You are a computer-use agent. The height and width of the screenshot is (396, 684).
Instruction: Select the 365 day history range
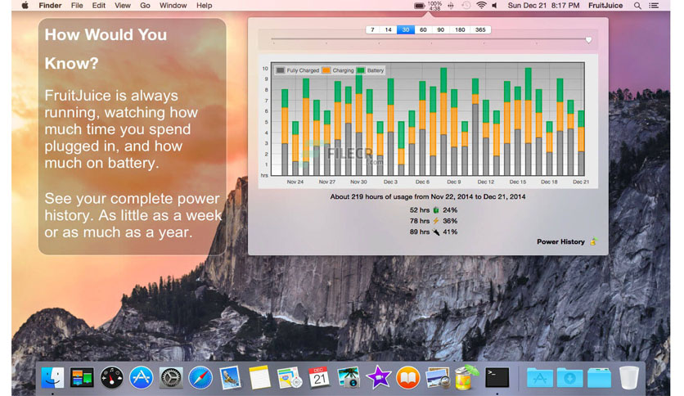pos(480,29)
